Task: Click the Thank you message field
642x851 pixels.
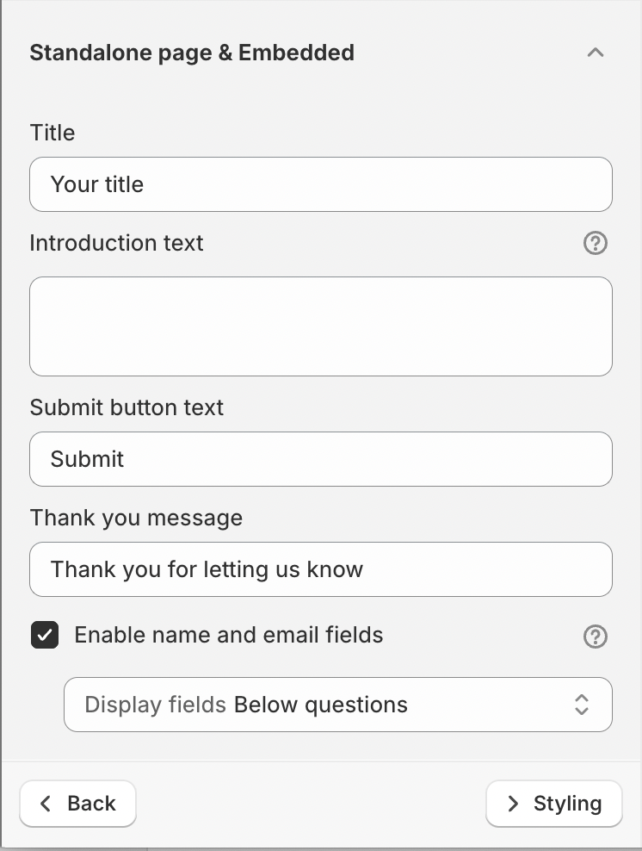Action: point(321,569)
